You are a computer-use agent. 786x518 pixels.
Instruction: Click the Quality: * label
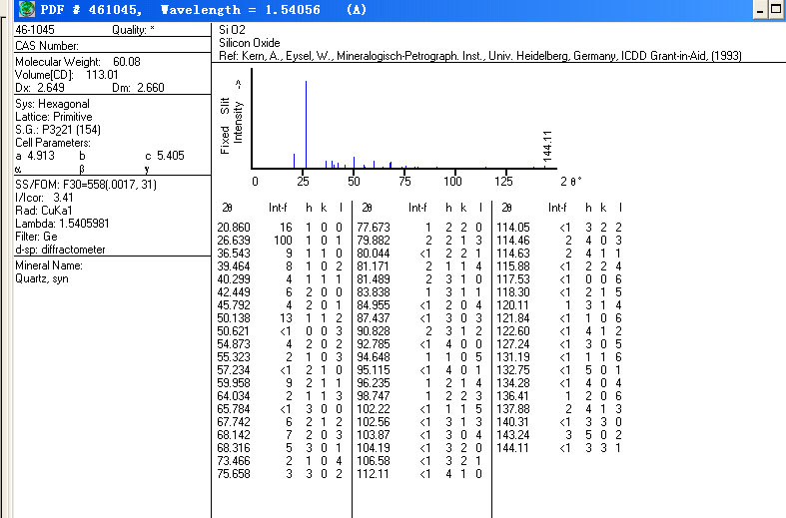pyautogui.click(x=133, y=30)
